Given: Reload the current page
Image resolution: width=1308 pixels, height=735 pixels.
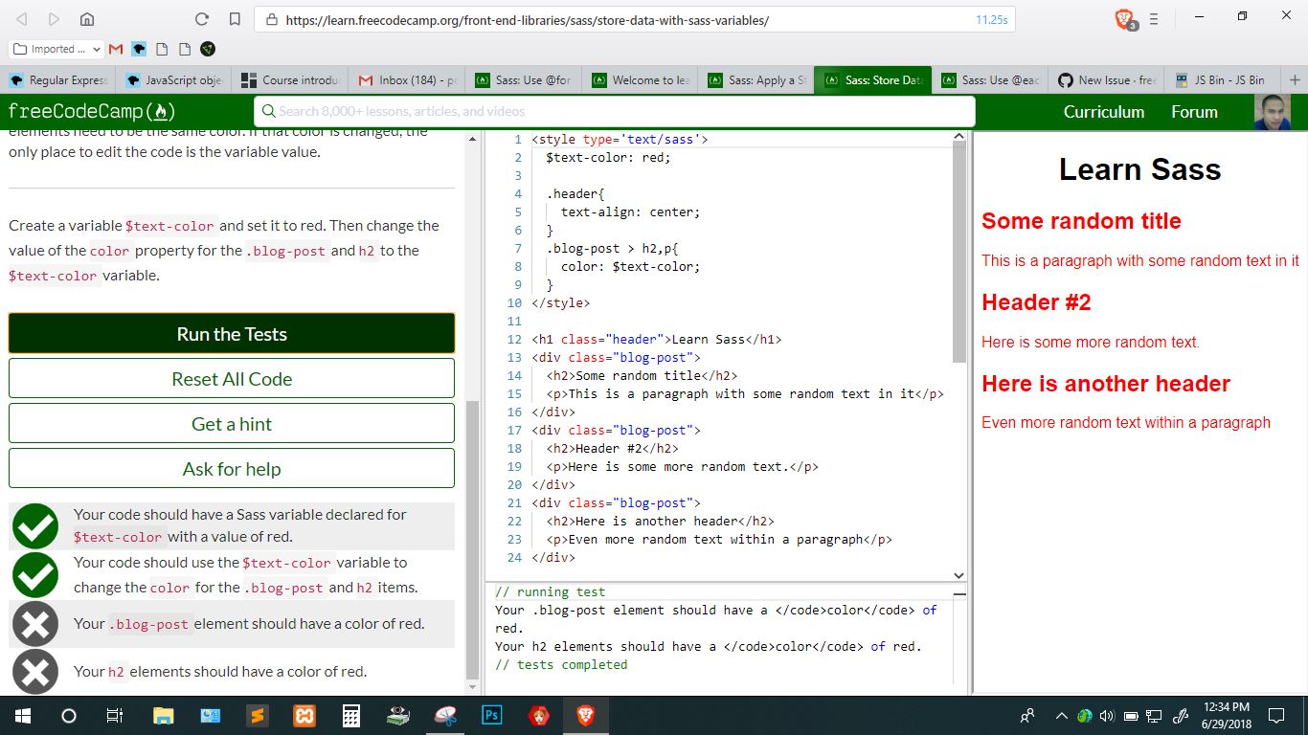Looking at the screenshot, I should pos(201,18).
